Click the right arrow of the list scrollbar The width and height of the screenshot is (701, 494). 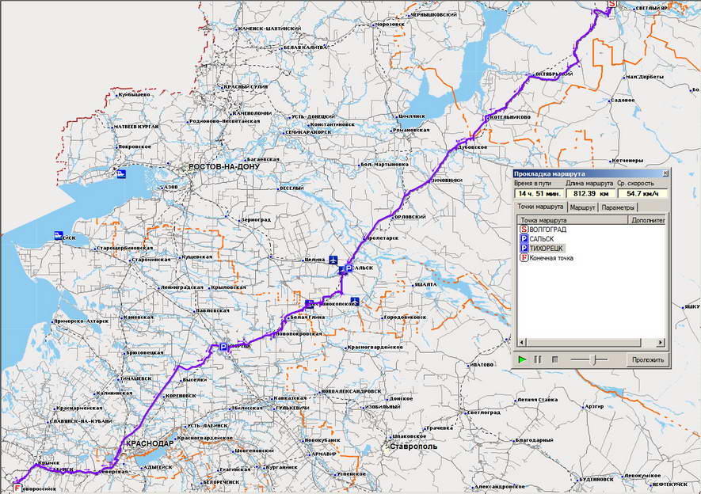[661, 344]
